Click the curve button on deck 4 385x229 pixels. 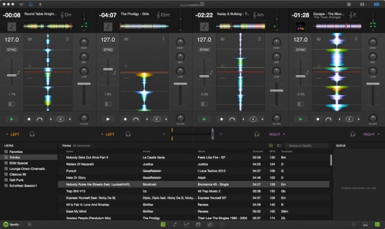point(328,119)
